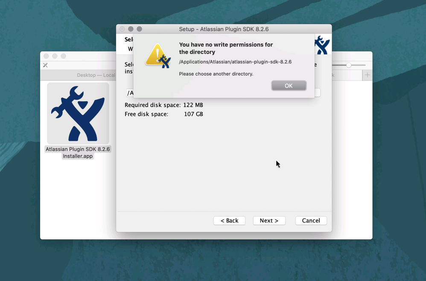Click the zoom button of the Setup window

(140, 29)
